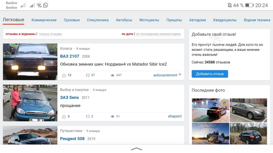This screenshot has width=273, height=153.
Task: Open the 37 comments link
Action: [93, 75]
